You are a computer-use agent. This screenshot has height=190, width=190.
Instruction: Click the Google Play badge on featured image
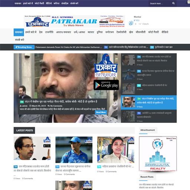coord(106,85)
